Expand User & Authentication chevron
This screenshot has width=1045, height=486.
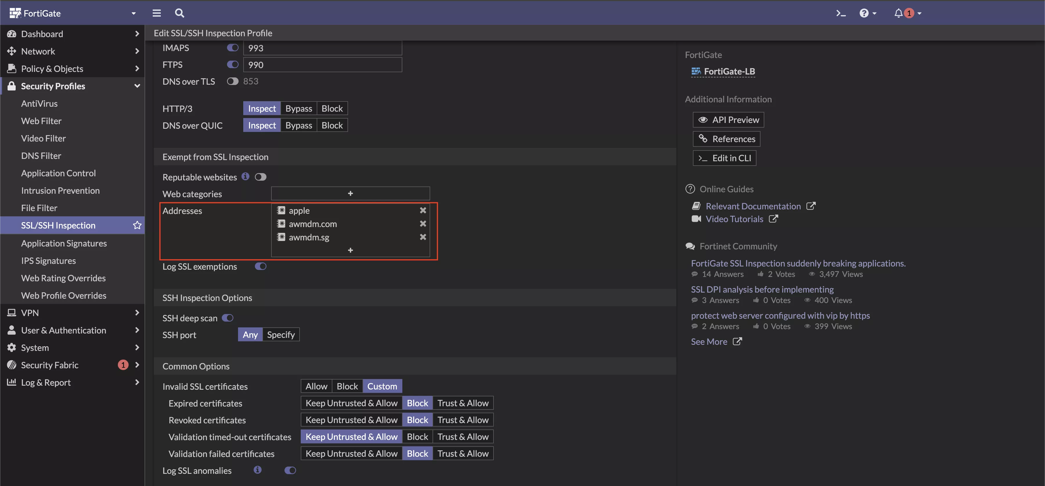pos(137,330)
